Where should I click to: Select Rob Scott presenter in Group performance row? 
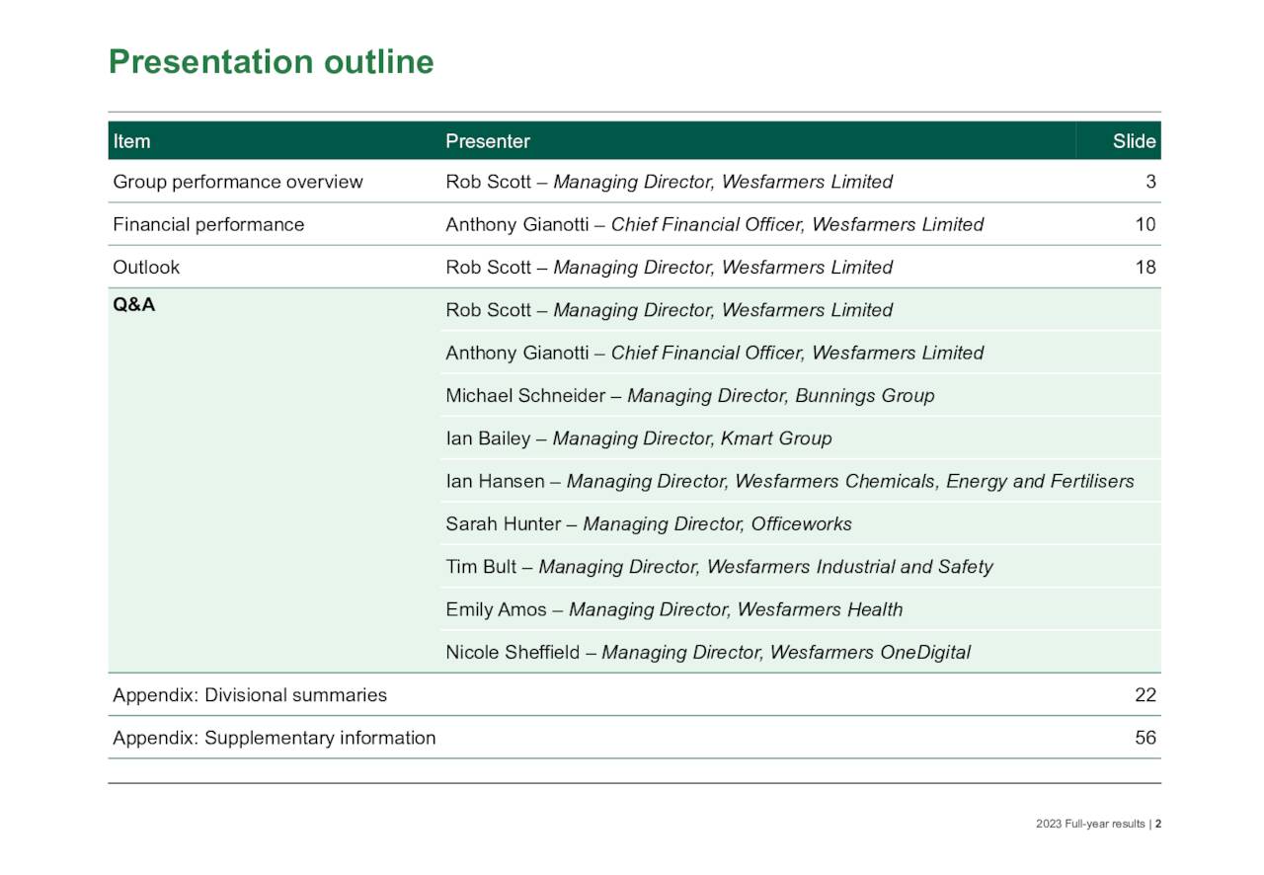[669, 182]
